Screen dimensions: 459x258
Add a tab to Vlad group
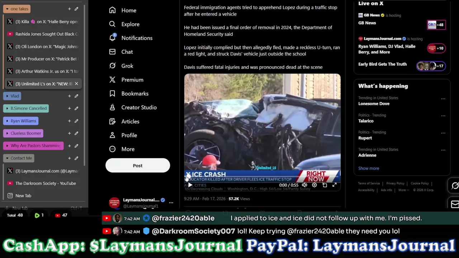pyautogui.click(x=69, y=96)
